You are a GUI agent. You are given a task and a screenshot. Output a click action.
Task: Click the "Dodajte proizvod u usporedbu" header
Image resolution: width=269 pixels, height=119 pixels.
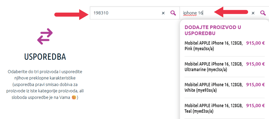[213, 30]
